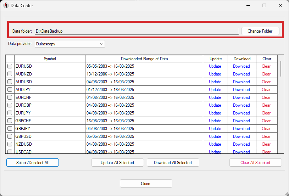This screenshot has height=196, width=289.
Task: Update the AUDUSD row
Action: click(215, 82)
